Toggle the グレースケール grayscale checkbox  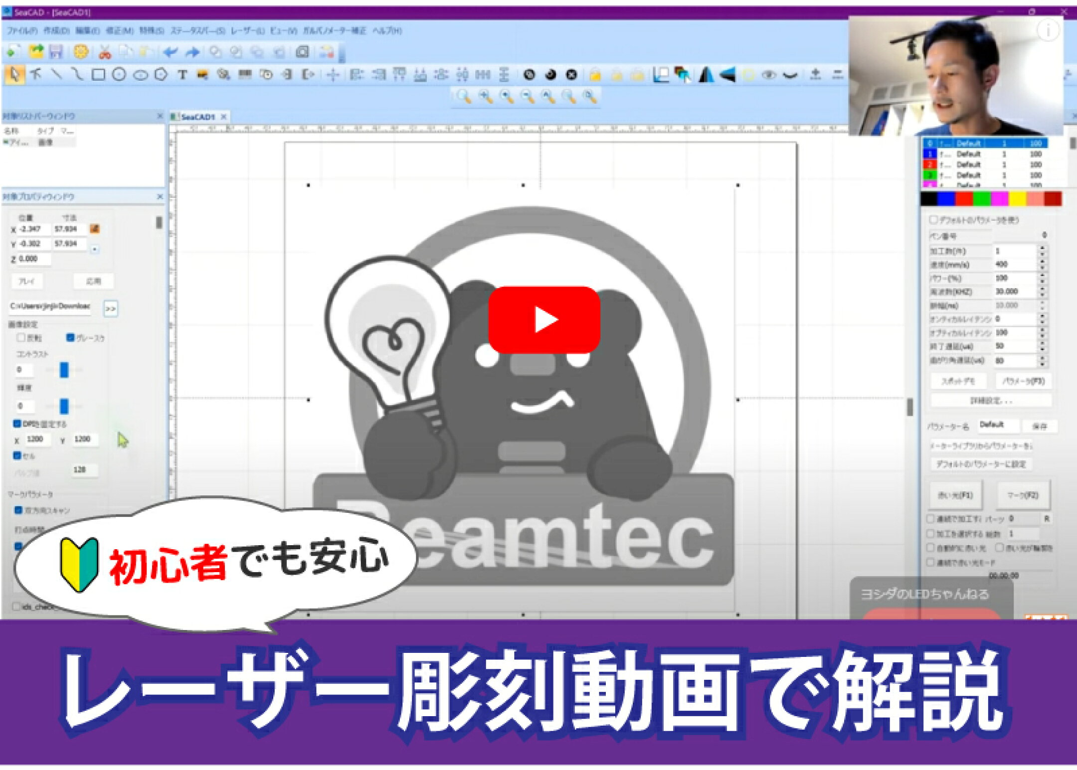(x=70, y=337)
